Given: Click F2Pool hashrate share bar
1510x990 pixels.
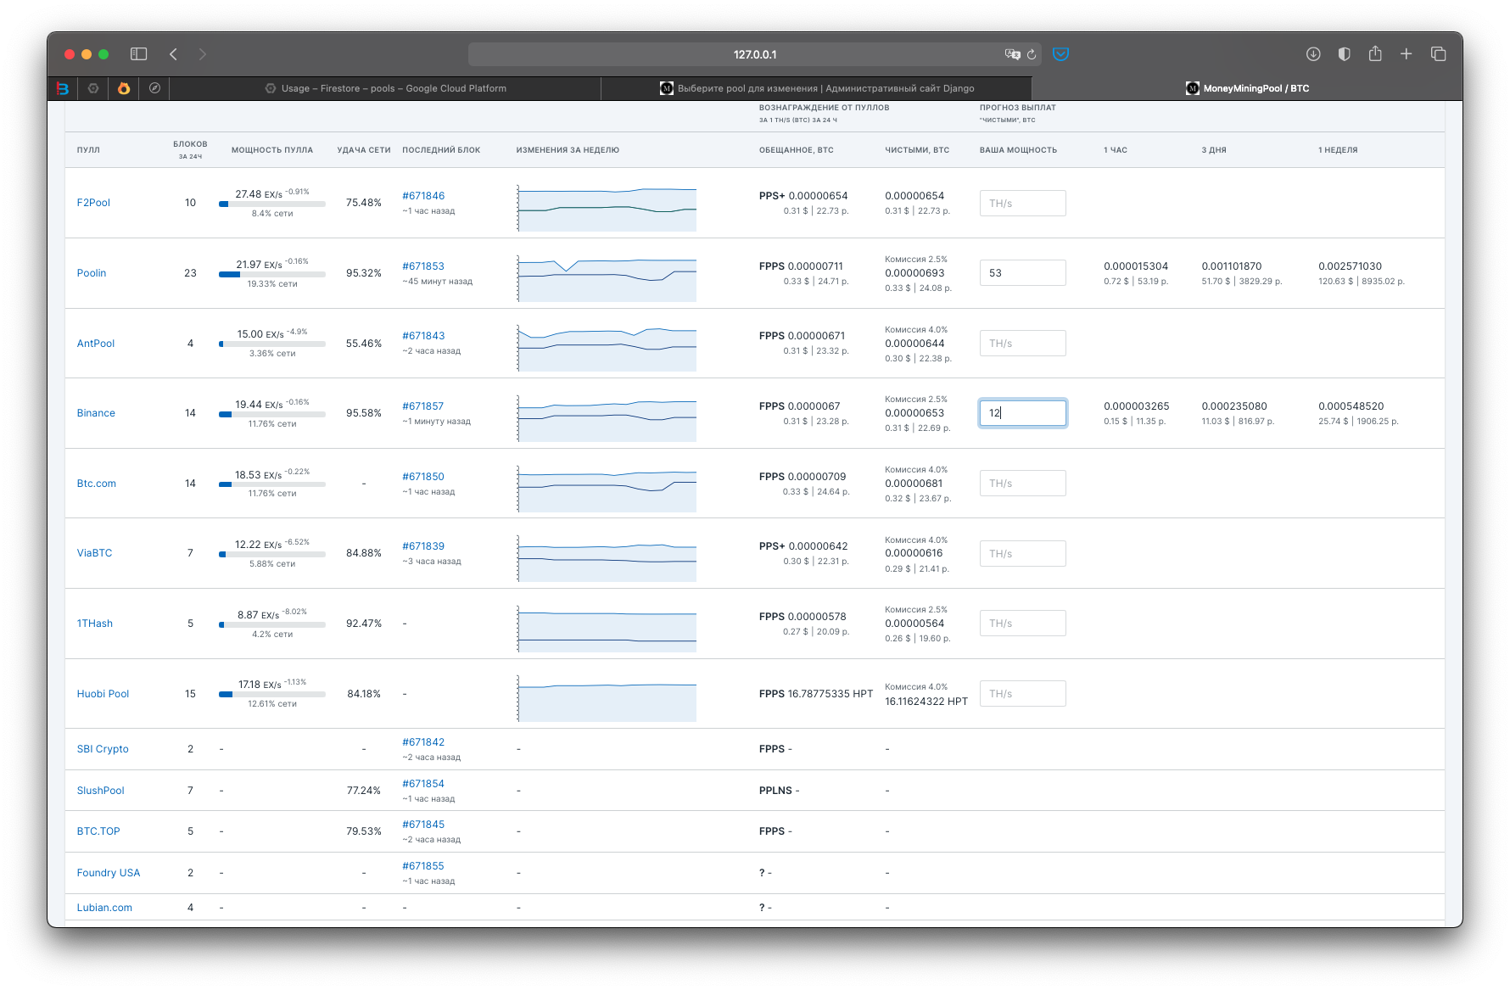Looking at the screenshot, I should pos(272,204).
